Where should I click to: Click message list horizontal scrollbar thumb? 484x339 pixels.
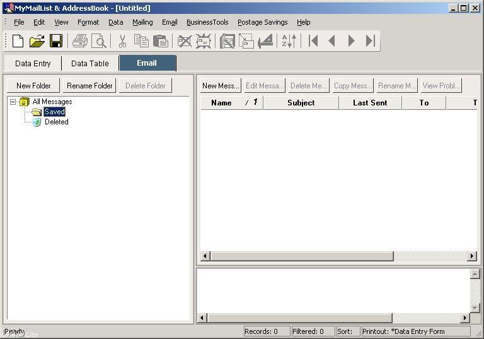point(302,256)
